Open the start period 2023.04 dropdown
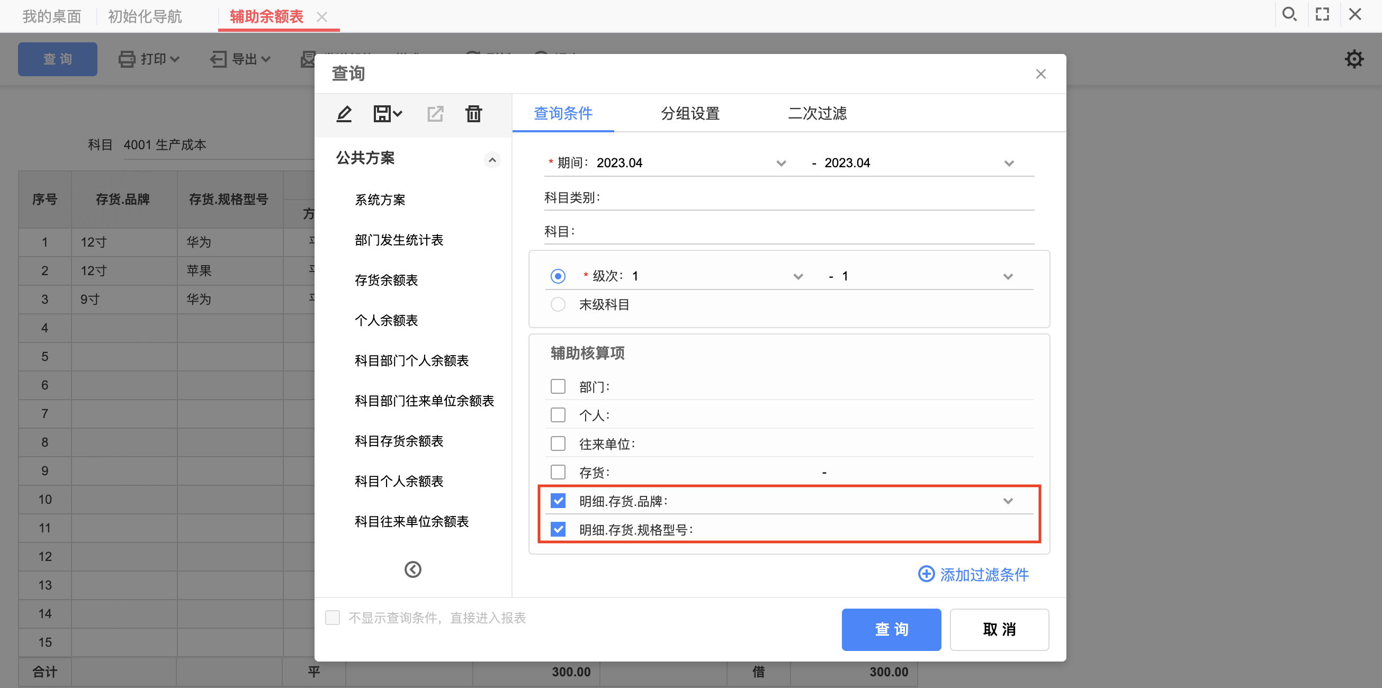Image resolution: width=1382 pixels, height=688 pixels. [781, 163]
